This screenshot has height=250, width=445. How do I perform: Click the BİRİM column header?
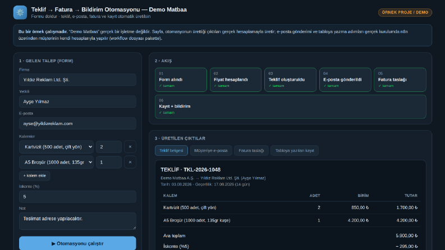click(363, 196)
